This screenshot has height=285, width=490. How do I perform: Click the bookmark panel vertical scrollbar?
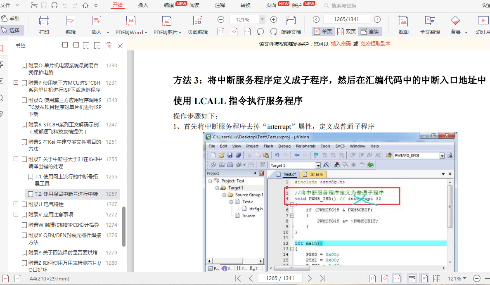coord(124,226)
